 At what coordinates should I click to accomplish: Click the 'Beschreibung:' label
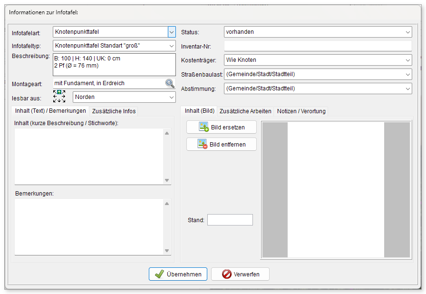pyautogui.click(x=31, y=56)
